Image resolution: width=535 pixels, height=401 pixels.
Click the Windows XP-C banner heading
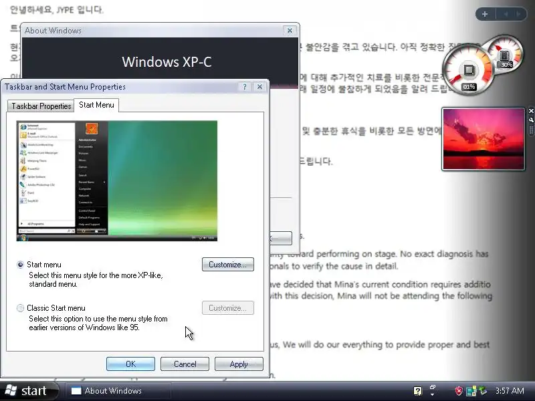click(x=167, y=62)
